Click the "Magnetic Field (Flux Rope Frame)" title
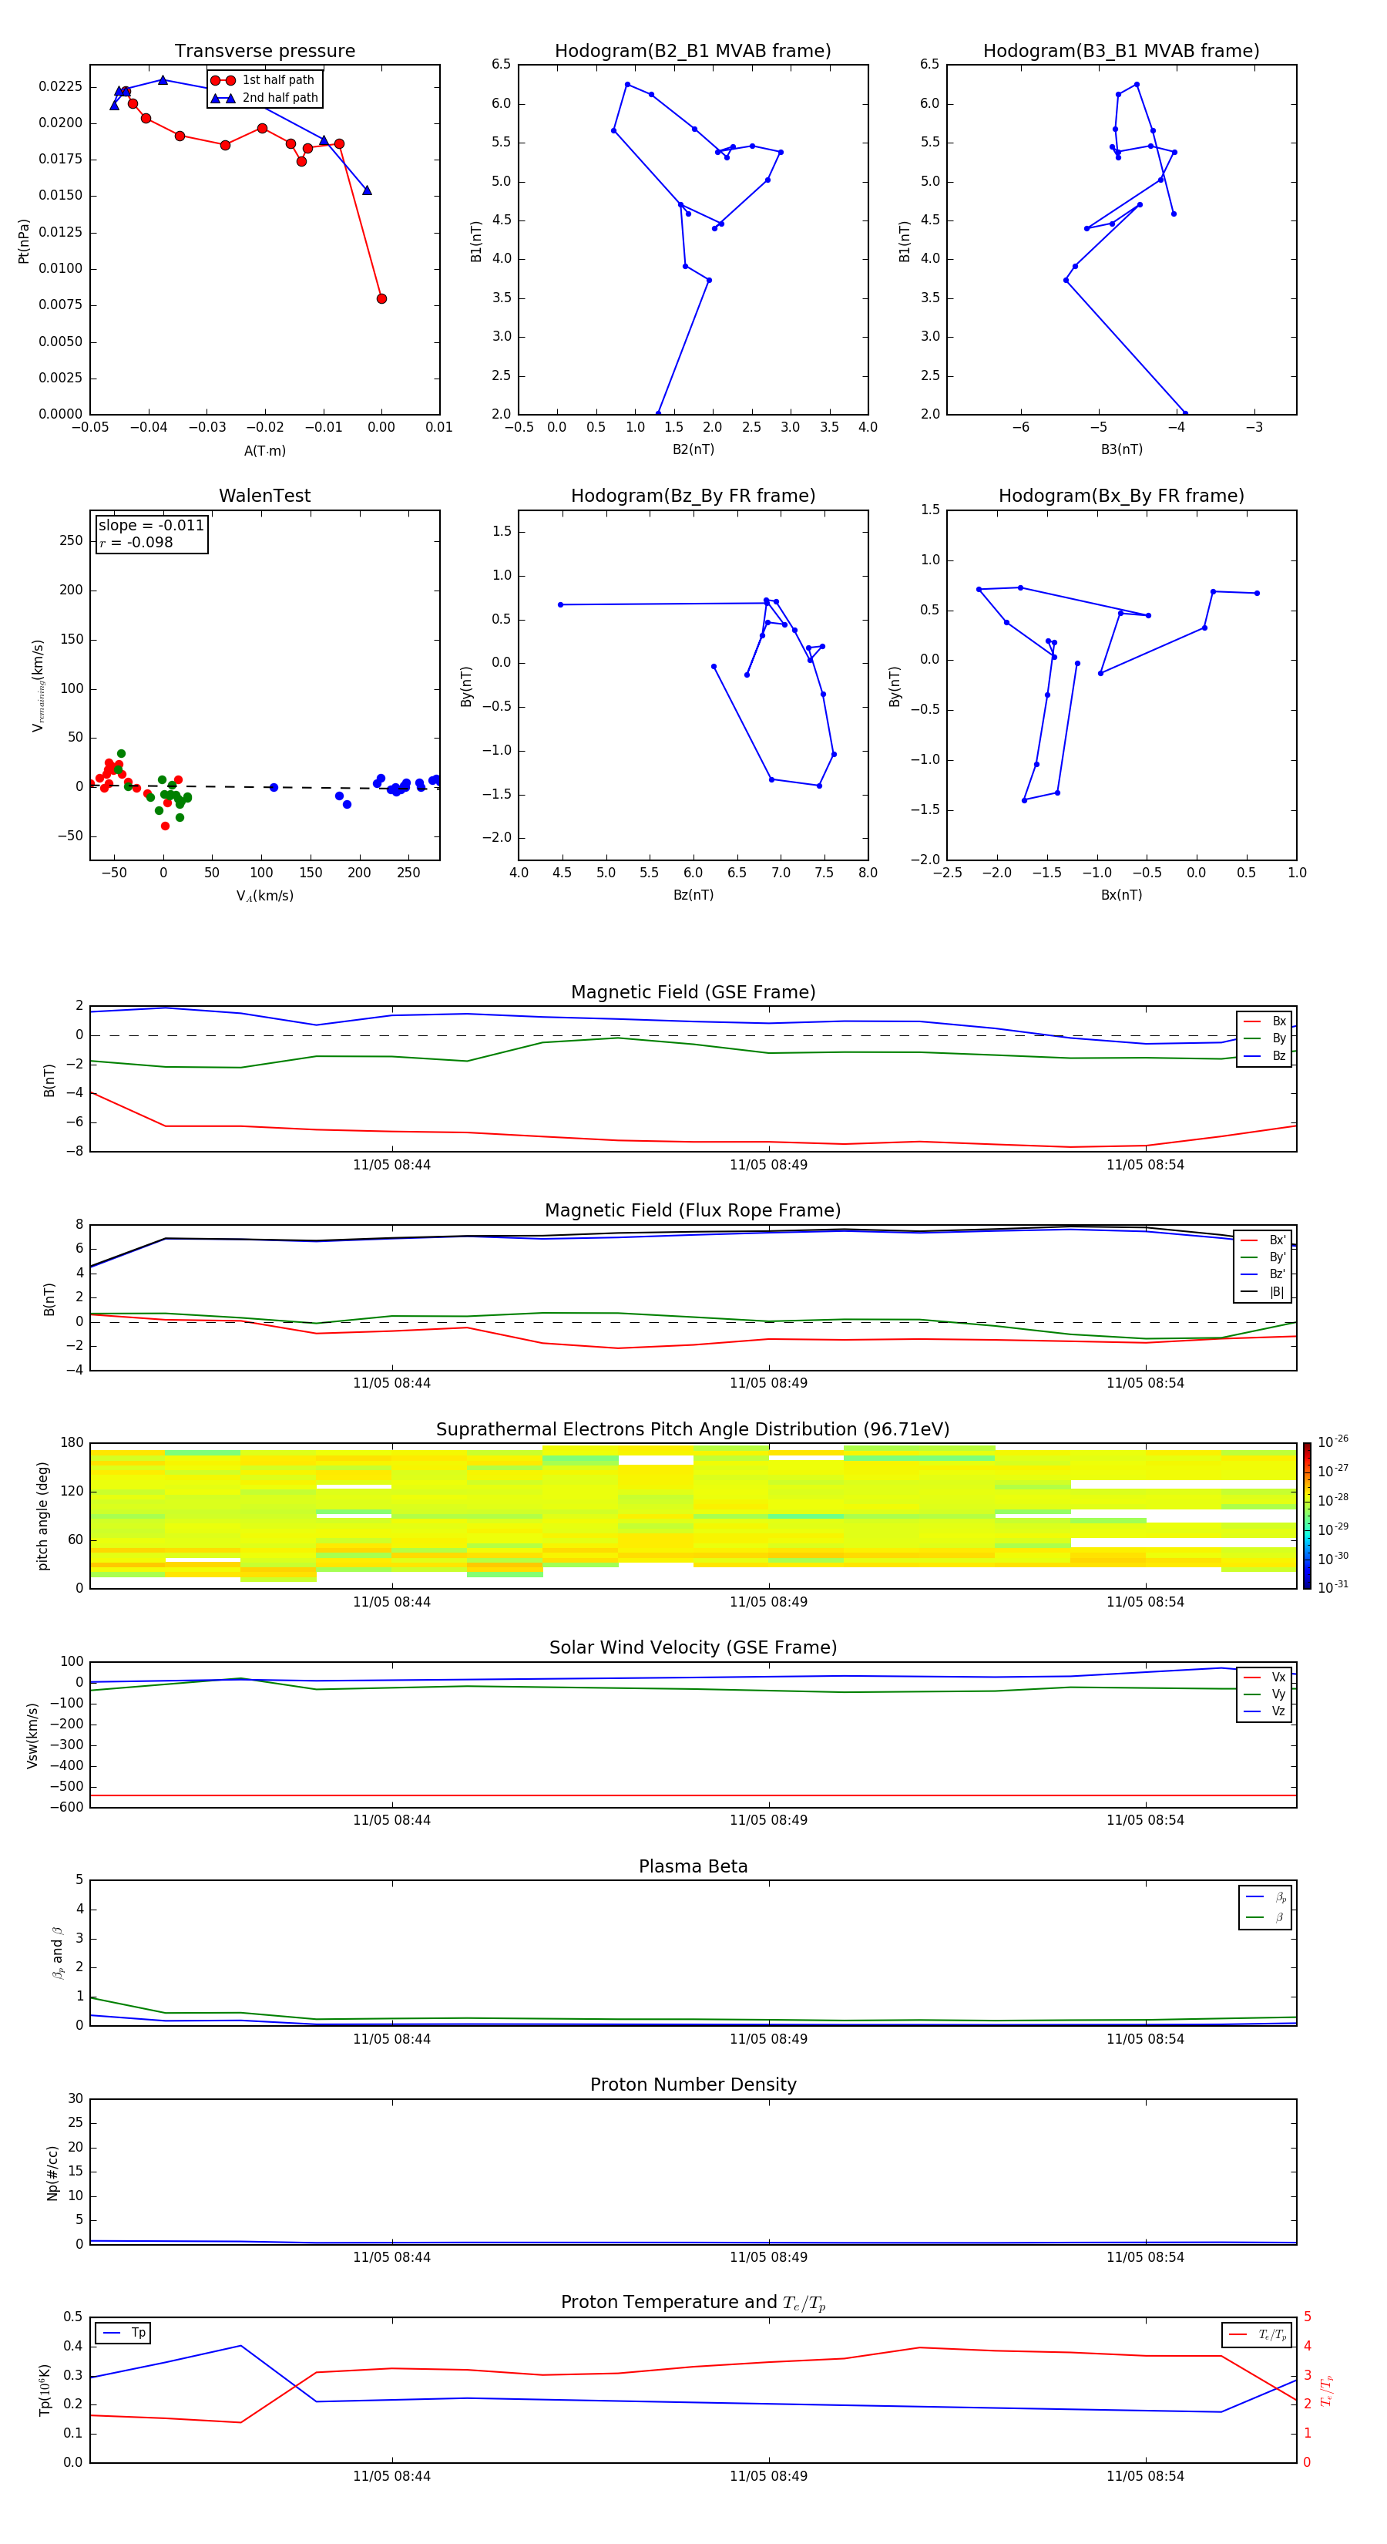Viewport: 1387px width, 2544px height. point(693,1211)
